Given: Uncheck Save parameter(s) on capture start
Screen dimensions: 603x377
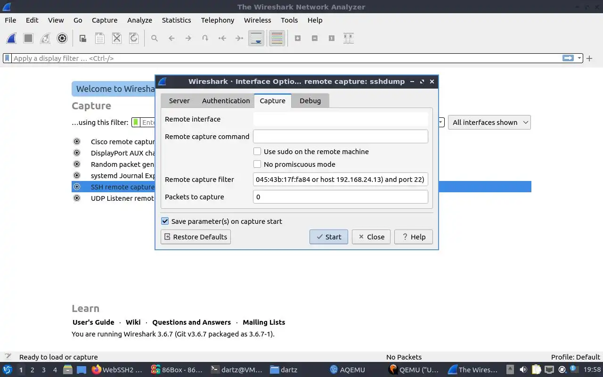Looking at the screenshot, I should (x=165, y=221).
